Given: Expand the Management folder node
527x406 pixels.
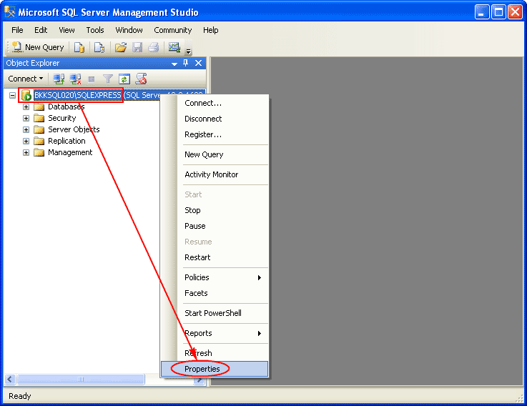Looking at the screenshot, I should [26, 152].
